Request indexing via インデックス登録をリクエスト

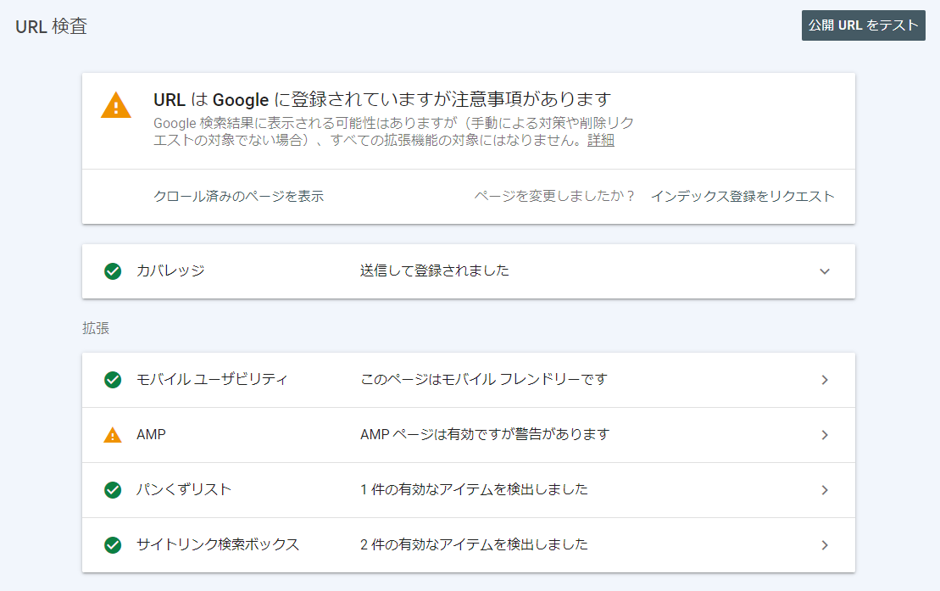(743, 196)
